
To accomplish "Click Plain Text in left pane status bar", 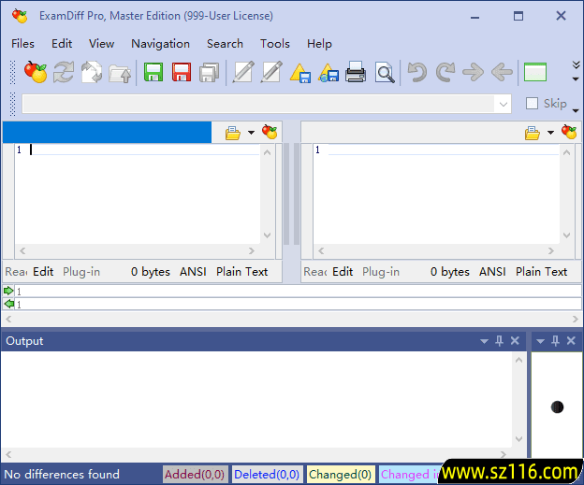I will tap(241, 272).
